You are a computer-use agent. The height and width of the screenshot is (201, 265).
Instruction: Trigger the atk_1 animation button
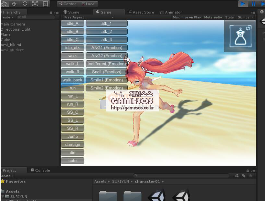(107, 23)
